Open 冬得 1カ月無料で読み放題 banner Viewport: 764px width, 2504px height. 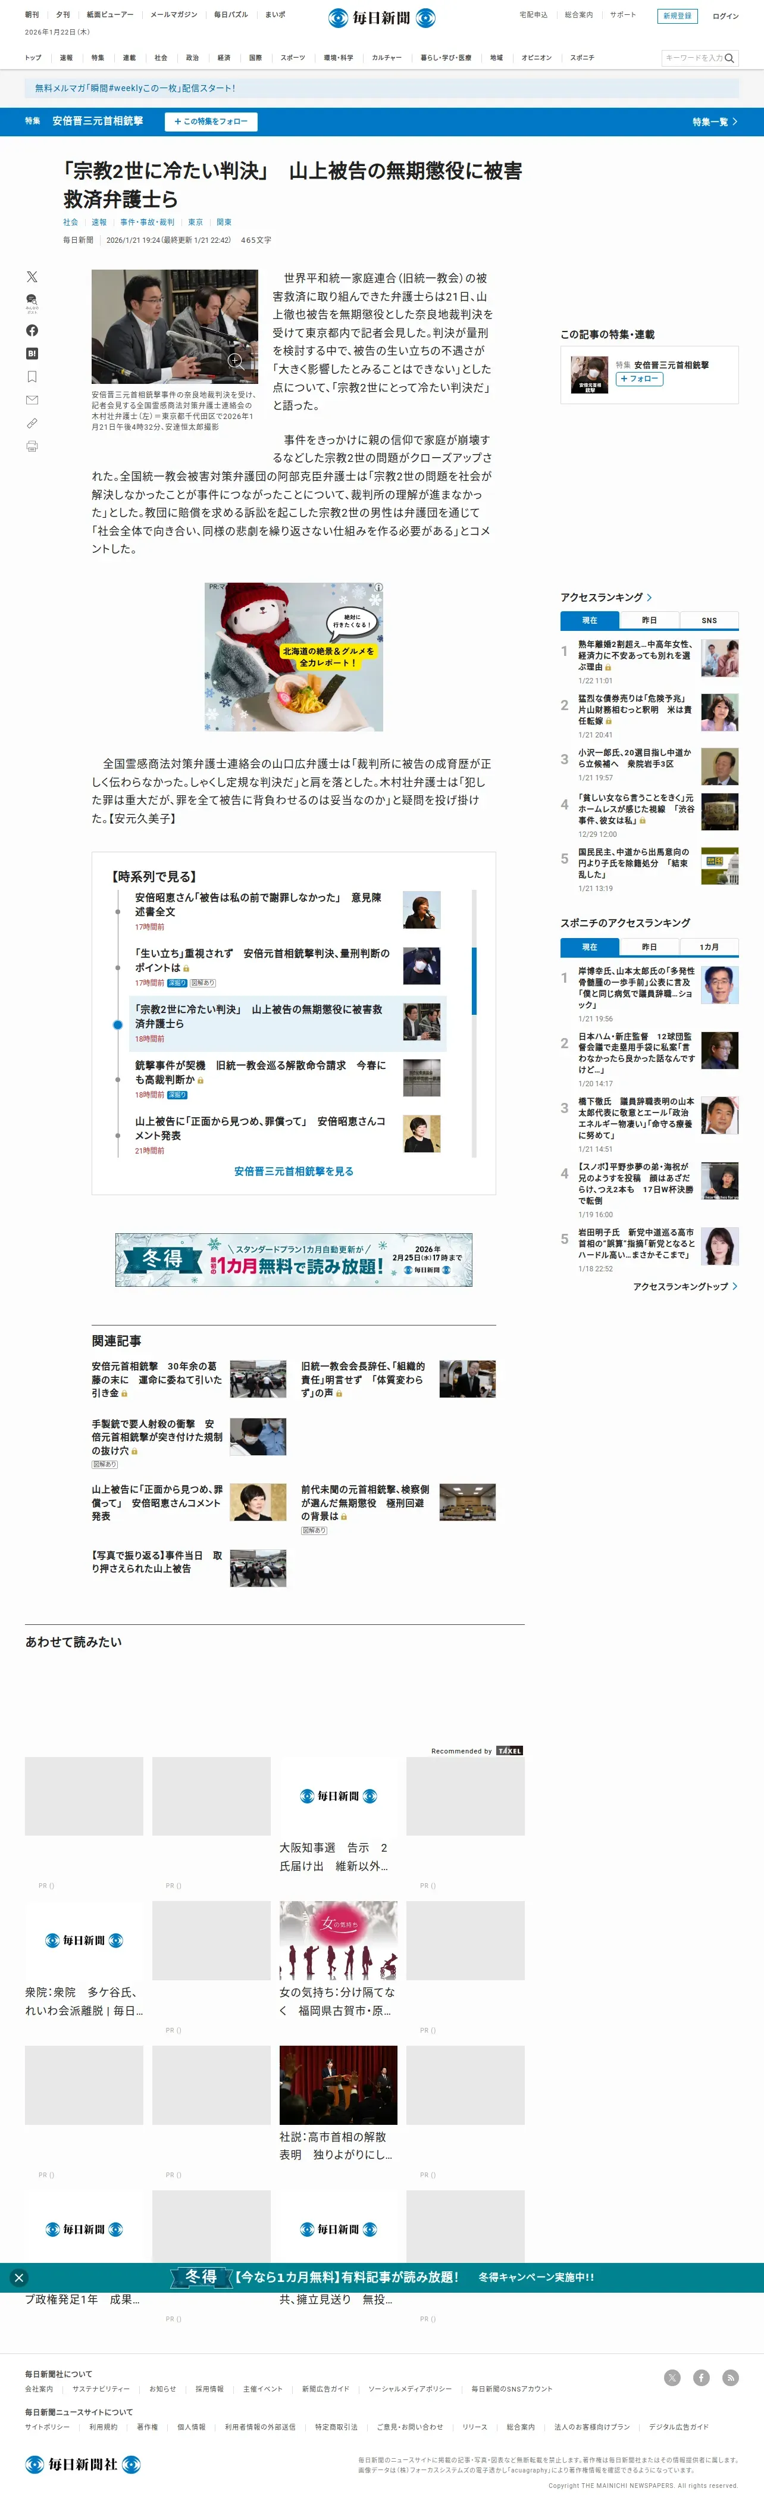coord(293,1260)
